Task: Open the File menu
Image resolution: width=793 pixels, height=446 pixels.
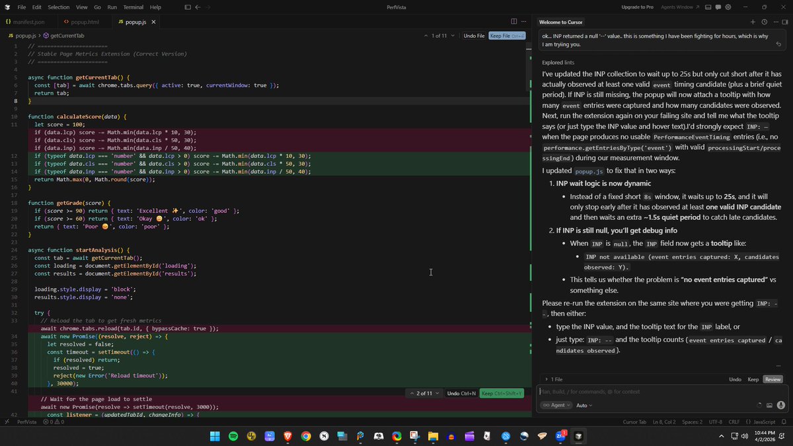Action: (x=22, y=7)
